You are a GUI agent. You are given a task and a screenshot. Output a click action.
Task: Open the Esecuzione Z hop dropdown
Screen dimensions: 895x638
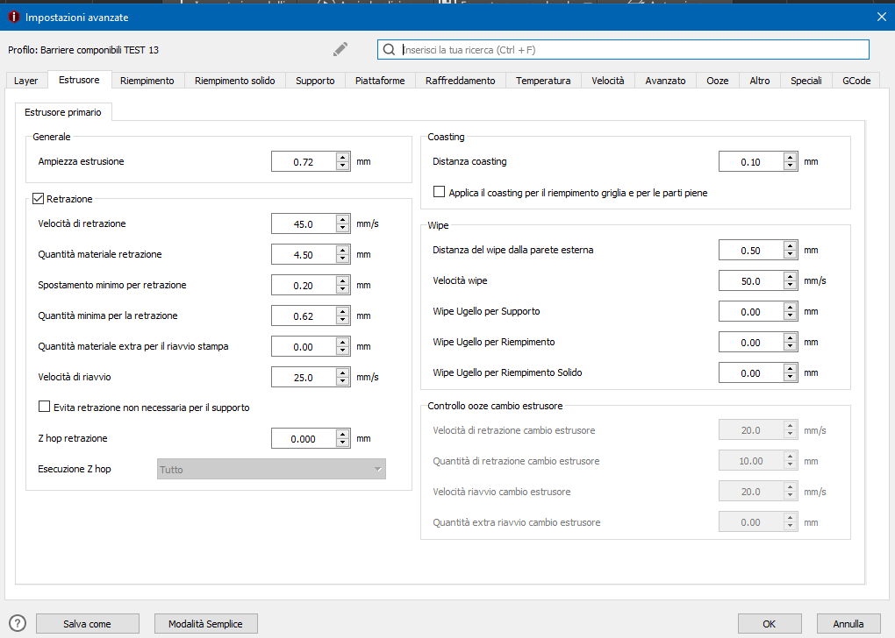coord(271,470)
